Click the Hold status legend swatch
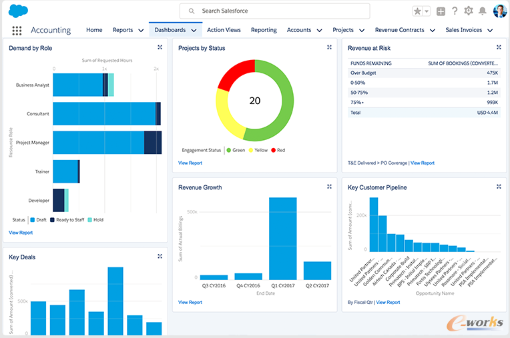Screen dimensions: 510x338 click(89, 220)
